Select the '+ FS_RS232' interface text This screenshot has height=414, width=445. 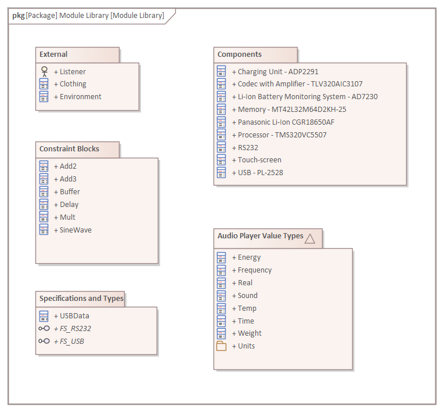(73, 329)
